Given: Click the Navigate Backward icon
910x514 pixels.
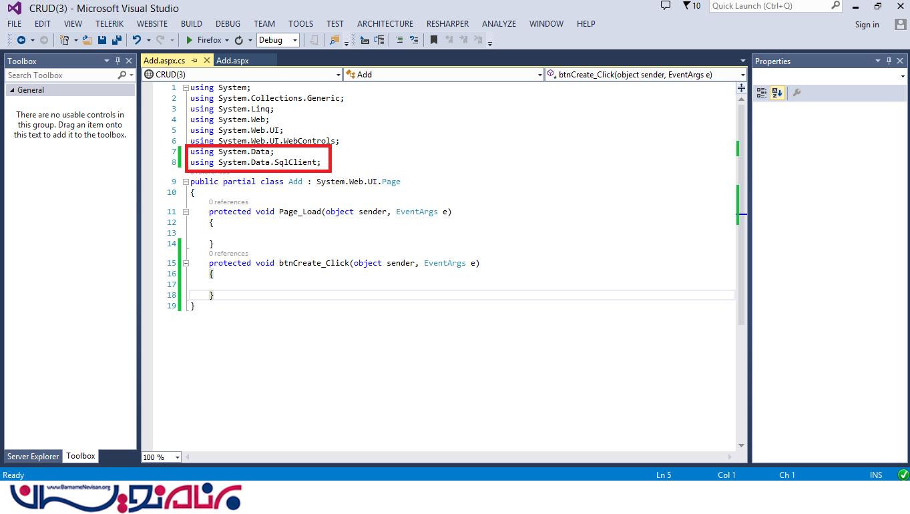Looking at the screenshot, I should 21,40.
